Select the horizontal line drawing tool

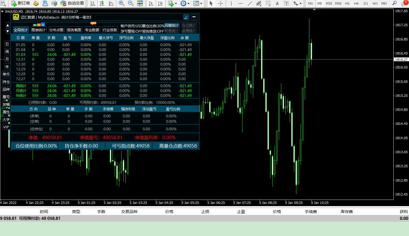coord(241,3)
